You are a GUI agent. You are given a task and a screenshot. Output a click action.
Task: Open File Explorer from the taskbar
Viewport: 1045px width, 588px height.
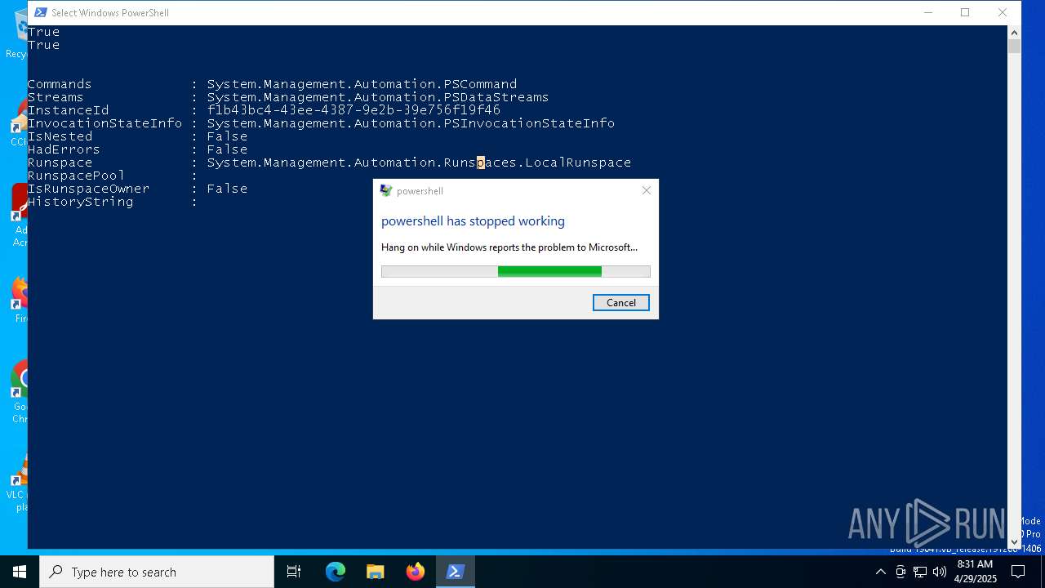376,572
